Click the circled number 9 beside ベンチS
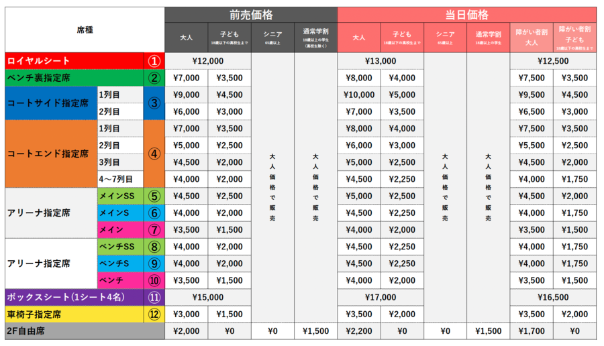Viewport: 604px width, 346px height. 154,264
